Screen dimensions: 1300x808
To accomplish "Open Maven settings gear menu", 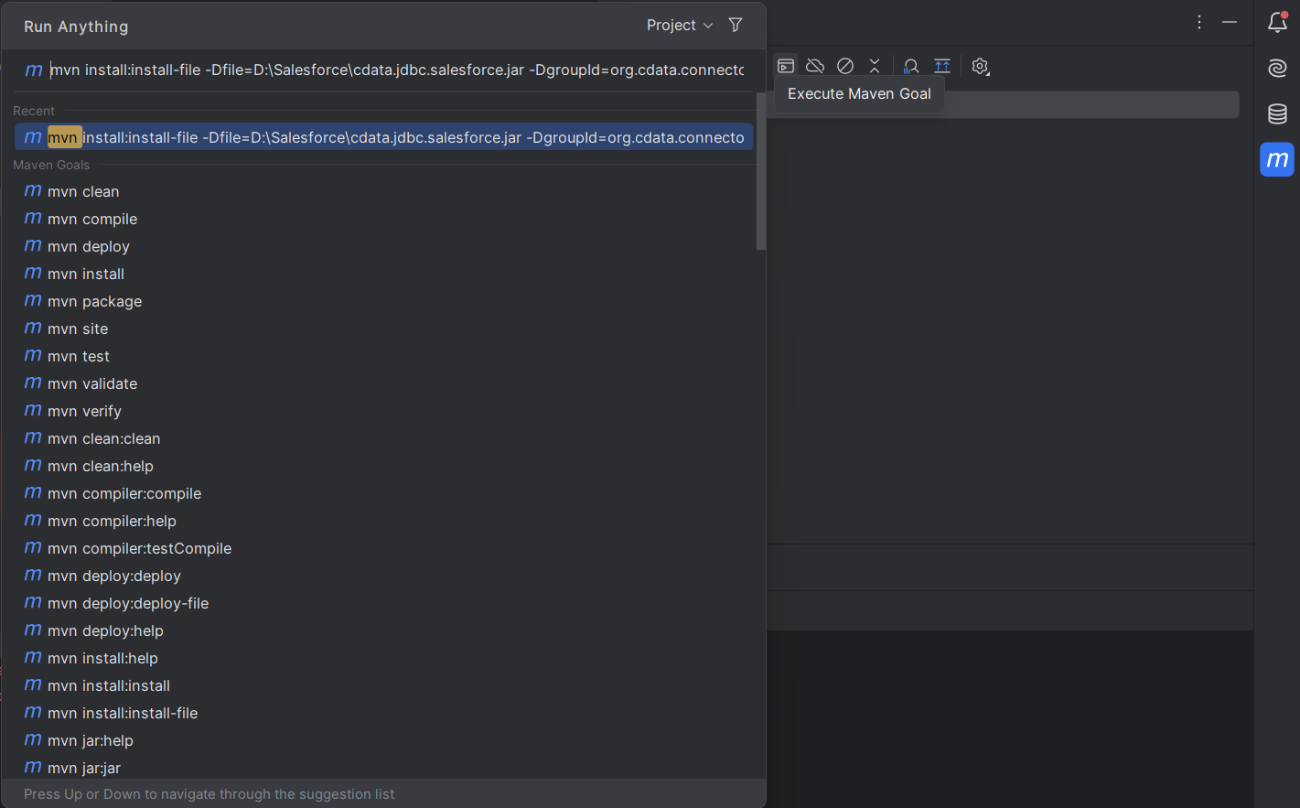I will [x=980, y=66].
